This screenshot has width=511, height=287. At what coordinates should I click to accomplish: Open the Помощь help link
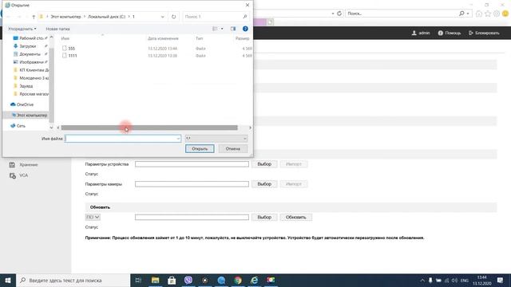[x=450, y=33]
